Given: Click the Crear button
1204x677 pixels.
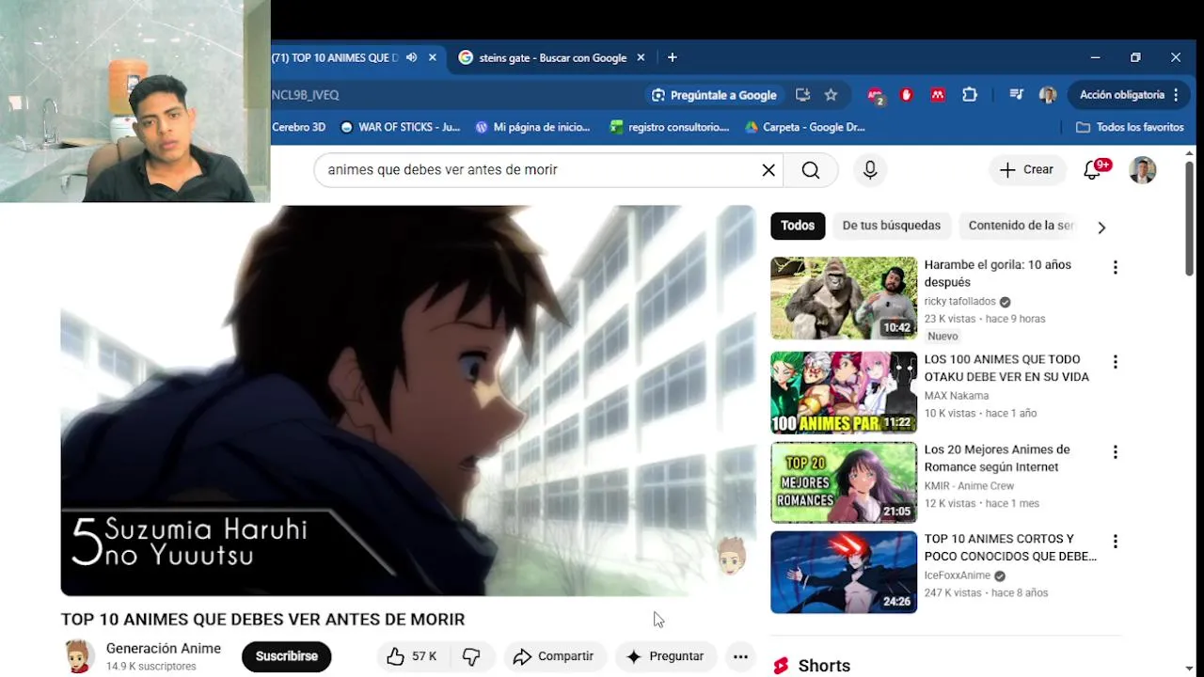Looking at the screenshot, I should [x=1027, y=170].
